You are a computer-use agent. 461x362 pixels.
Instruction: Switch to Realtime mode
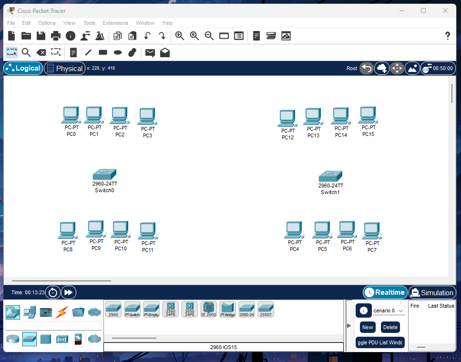[x=385, y=292]
